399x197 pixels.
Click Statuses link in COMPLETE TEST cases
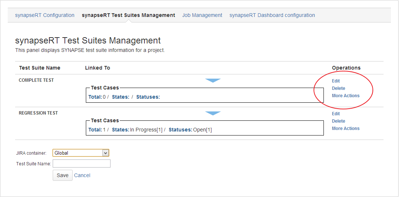148,97
